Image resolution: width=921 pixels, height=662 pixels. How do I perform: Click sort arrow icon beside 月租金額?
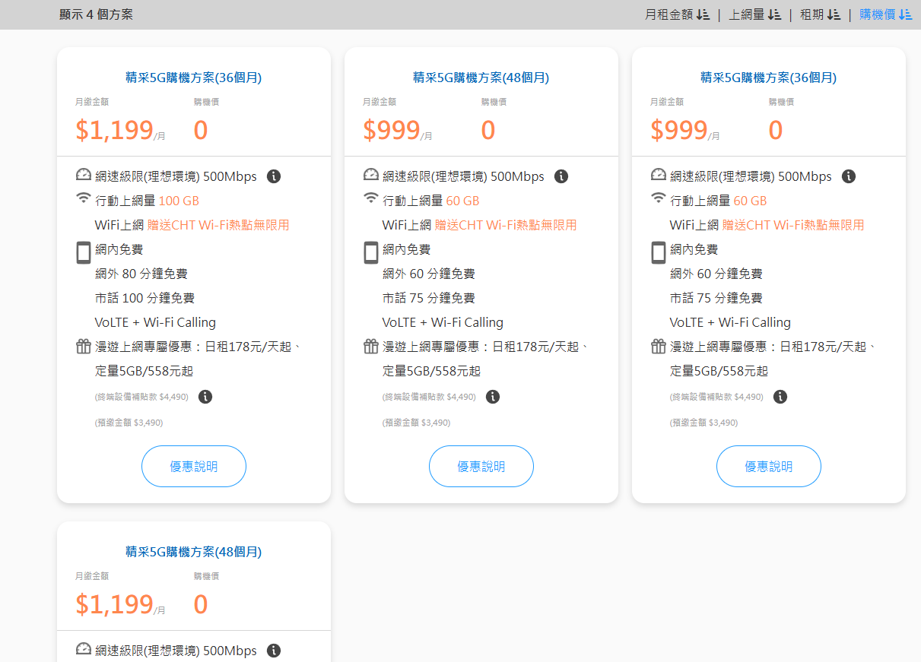pos(703,14)
